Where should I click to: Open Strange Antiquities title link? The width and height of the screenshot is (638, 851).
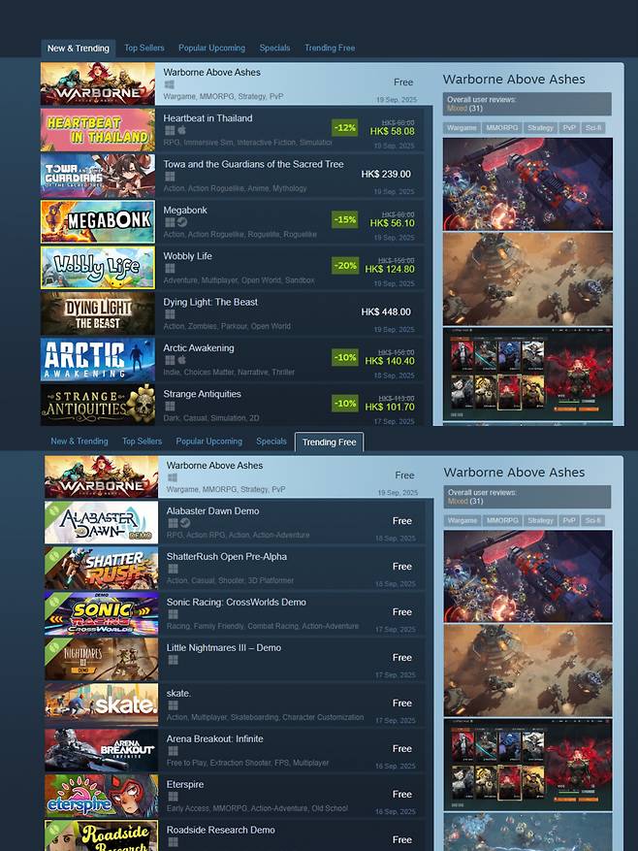click(202, 394)
